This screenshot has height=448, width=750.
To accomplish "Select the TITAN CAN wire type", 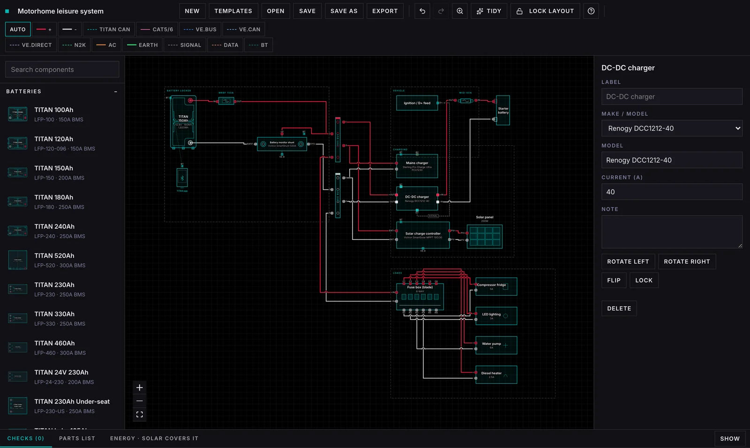I will click(x=109, y=29).
